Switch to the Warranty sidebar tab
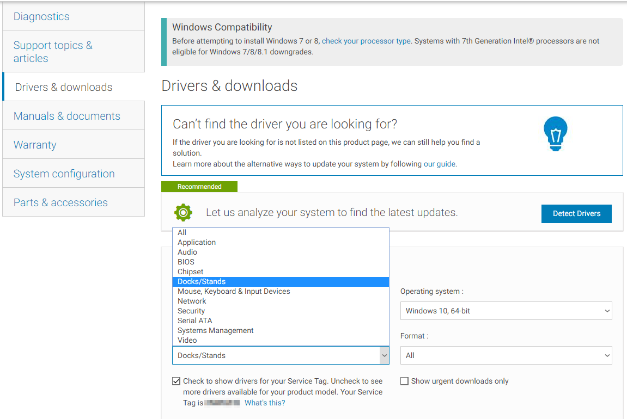 [35, 145]
